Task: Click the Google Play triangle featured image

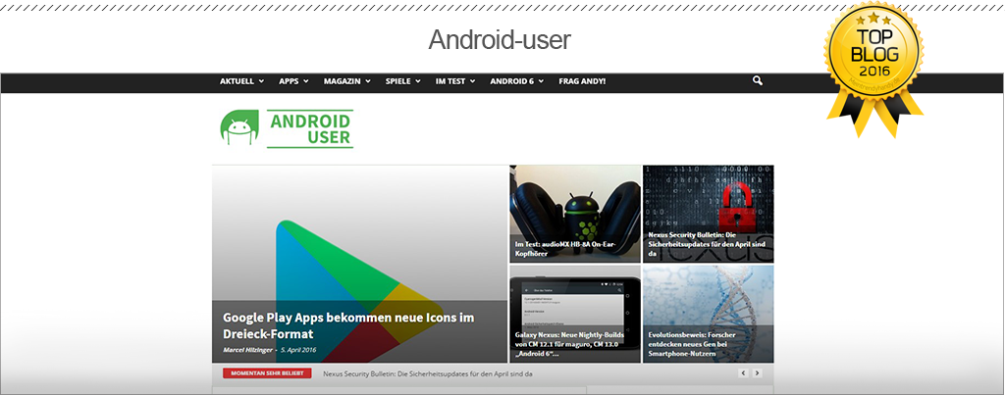Action: click(x=359, y=264)
